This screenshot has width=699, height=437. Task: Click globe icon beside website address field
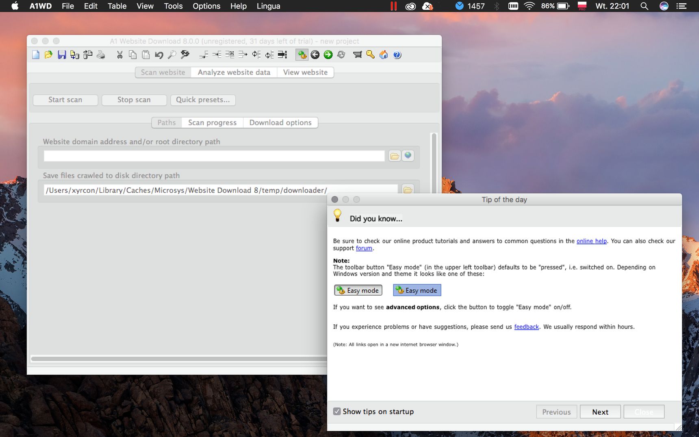point(408,156)
